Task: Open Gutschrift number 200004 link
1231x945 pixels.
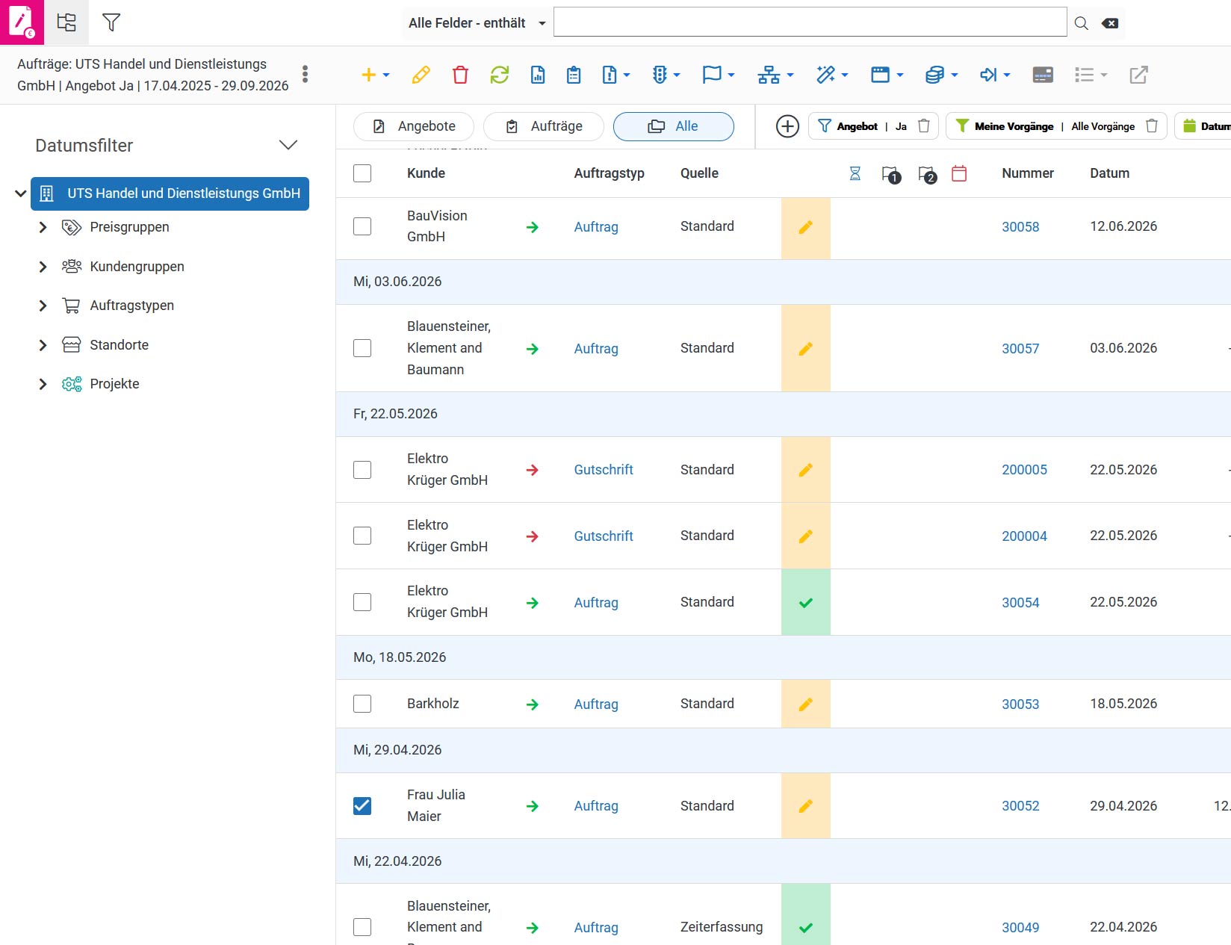Action: pyautogui.click(x=1024, y=536)
